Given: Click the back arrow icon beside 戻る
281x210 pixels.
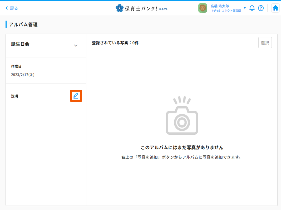Looking at the screenshot, I should click(x=6, y=8).
